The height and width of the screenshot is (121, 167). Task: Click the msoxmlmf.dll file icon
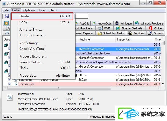pyautogui.click(x=10, y=97)
